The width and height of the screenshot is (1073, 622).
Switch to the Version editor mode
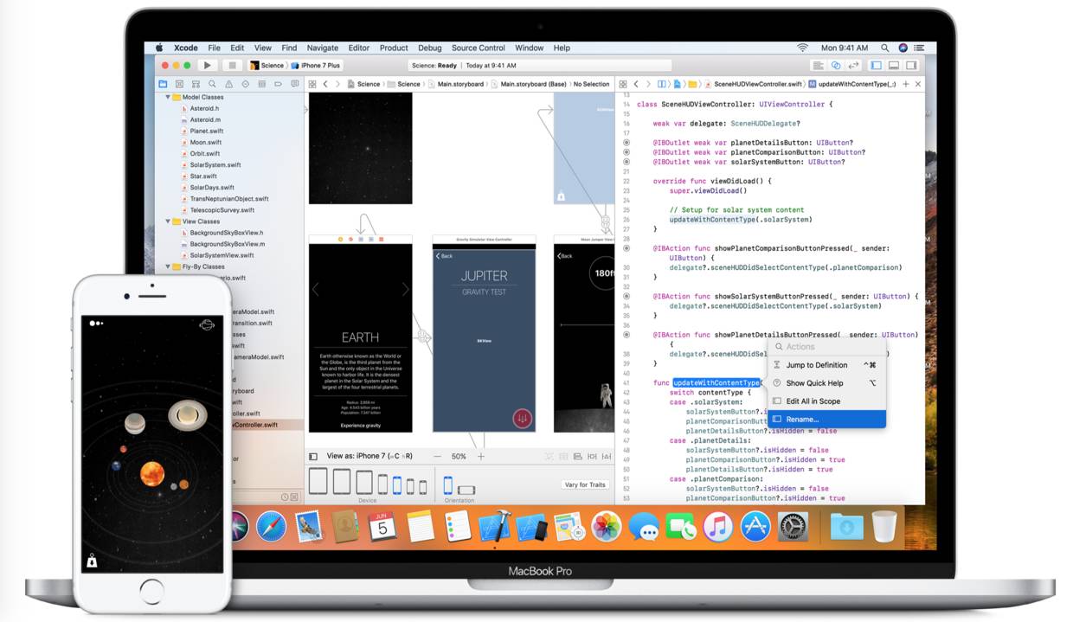click(853, 65)
